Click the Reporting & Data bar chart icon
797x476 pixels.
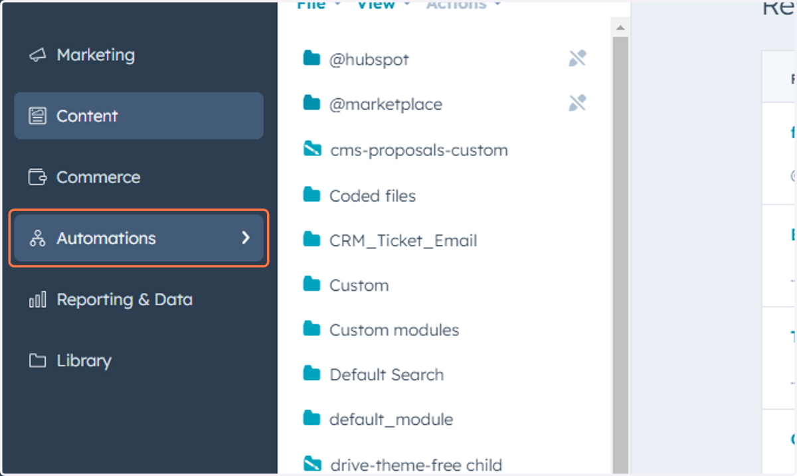[38, 299]
